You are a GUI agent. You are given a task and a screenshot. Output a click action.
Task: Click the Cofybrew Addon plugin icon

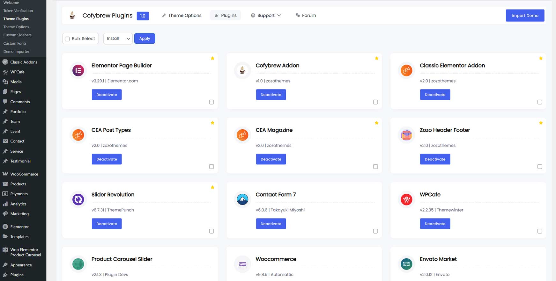click(242, 70)
